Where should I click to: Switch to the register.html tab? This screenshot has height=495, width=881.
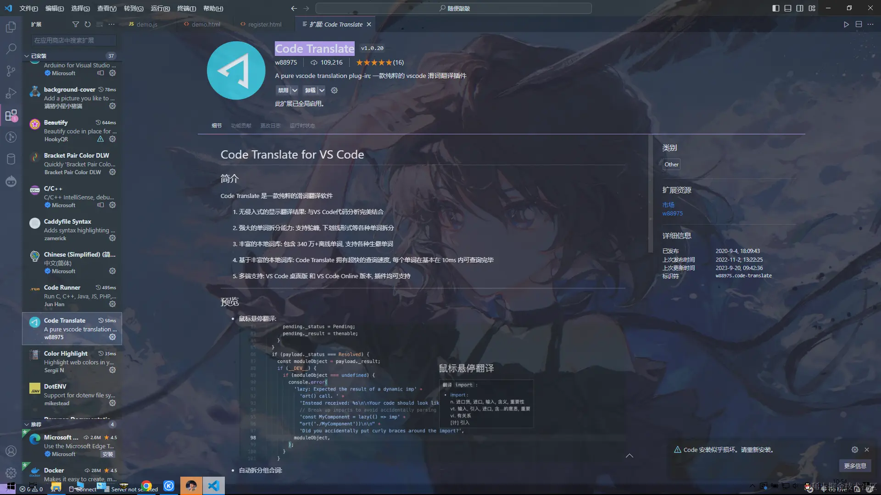[265, 24]
